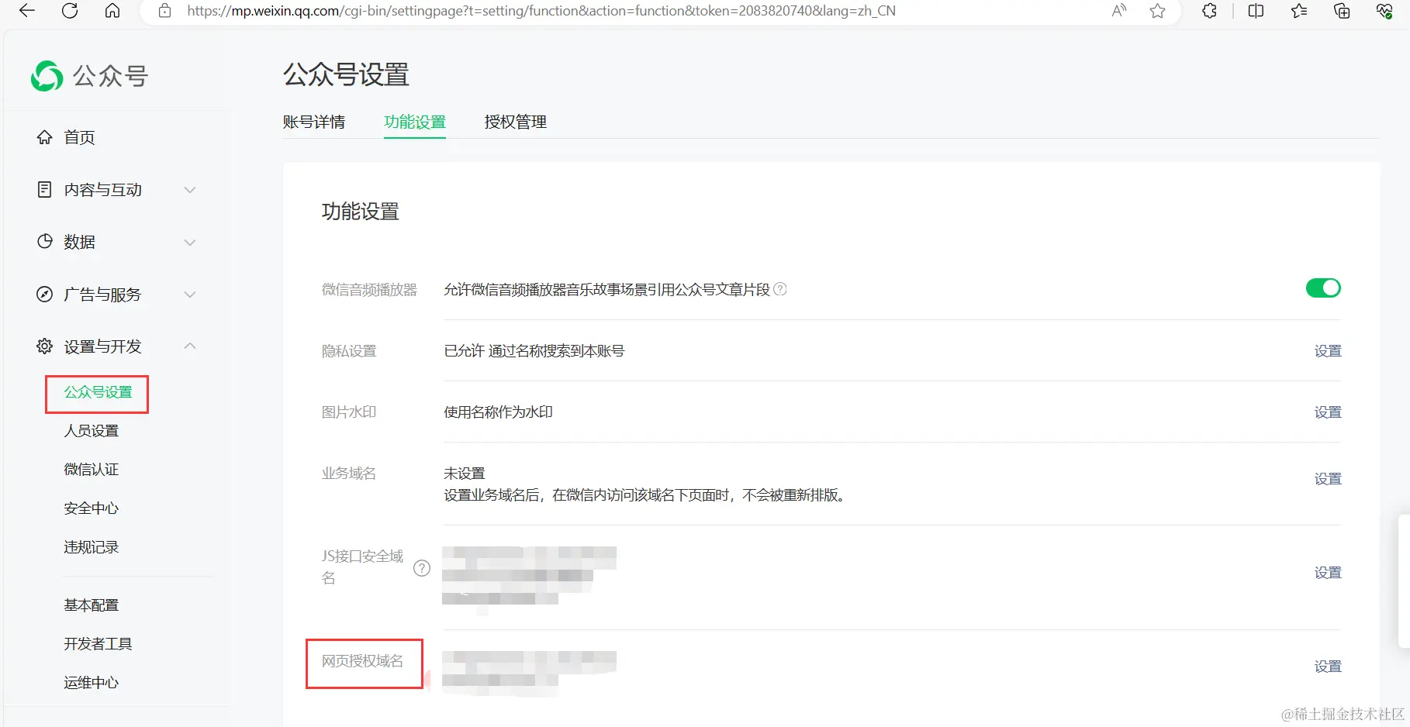The height and width of the screenshot is (727, 1410).
Task: Open collections icon
Action: pyautogui.click(x=1342, y=11)
